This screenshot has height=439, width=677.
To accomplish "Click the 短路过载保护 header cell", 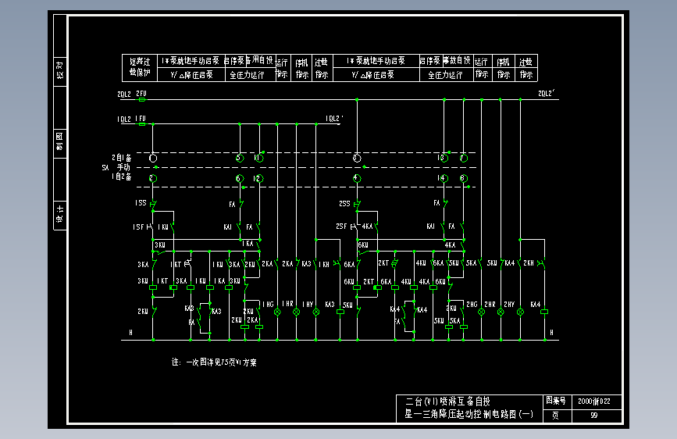I will pyautogui.click(x=140, y=67).
